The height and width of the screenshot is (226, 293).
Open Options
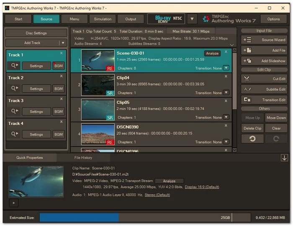coord(273,19)
